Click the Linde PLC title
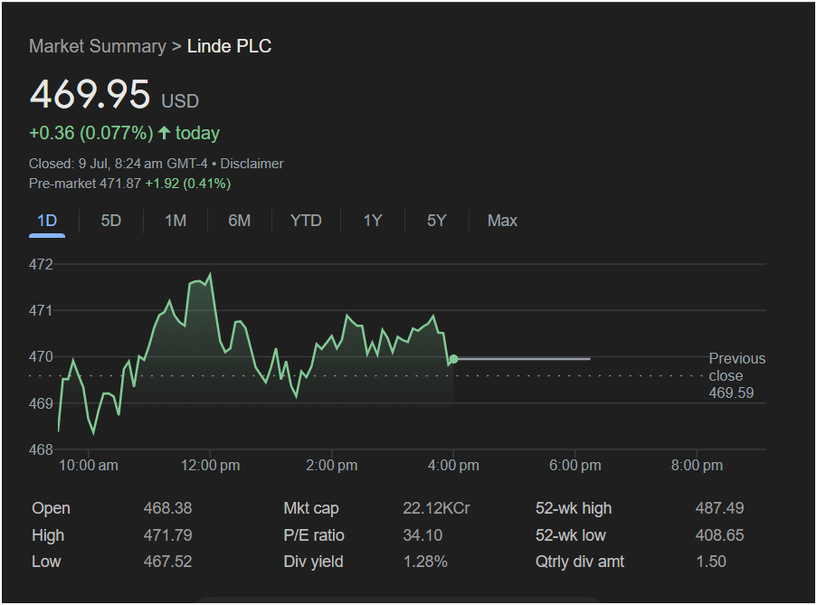817x605 pixels. 229,46
